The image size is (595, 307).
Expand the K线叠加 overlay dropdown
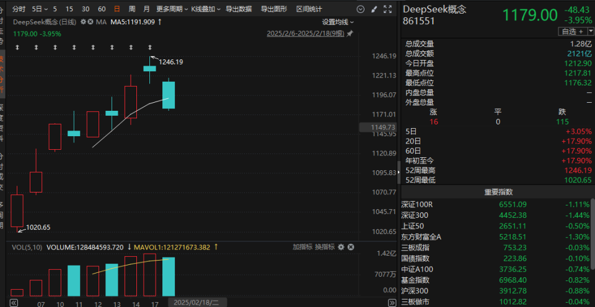click(205, 9)
